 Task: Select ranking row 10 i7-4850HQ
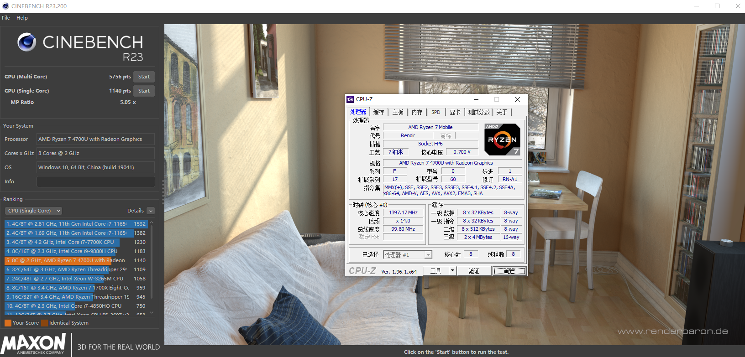75,306
